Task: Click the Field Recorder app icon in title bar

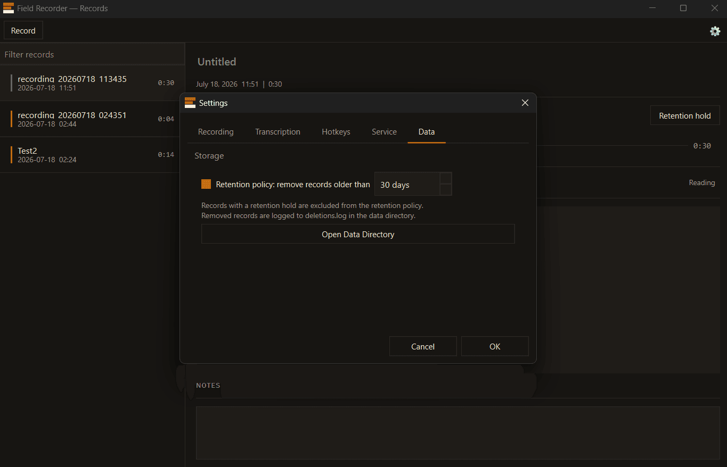Action: pos(9,8)
